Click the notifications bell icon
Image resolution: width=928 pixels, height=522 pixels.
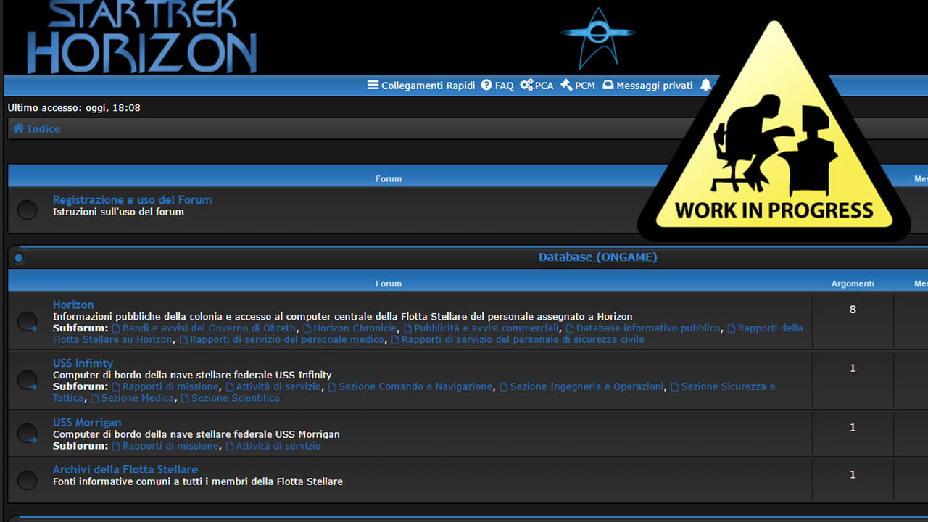(x=705, y=86)
